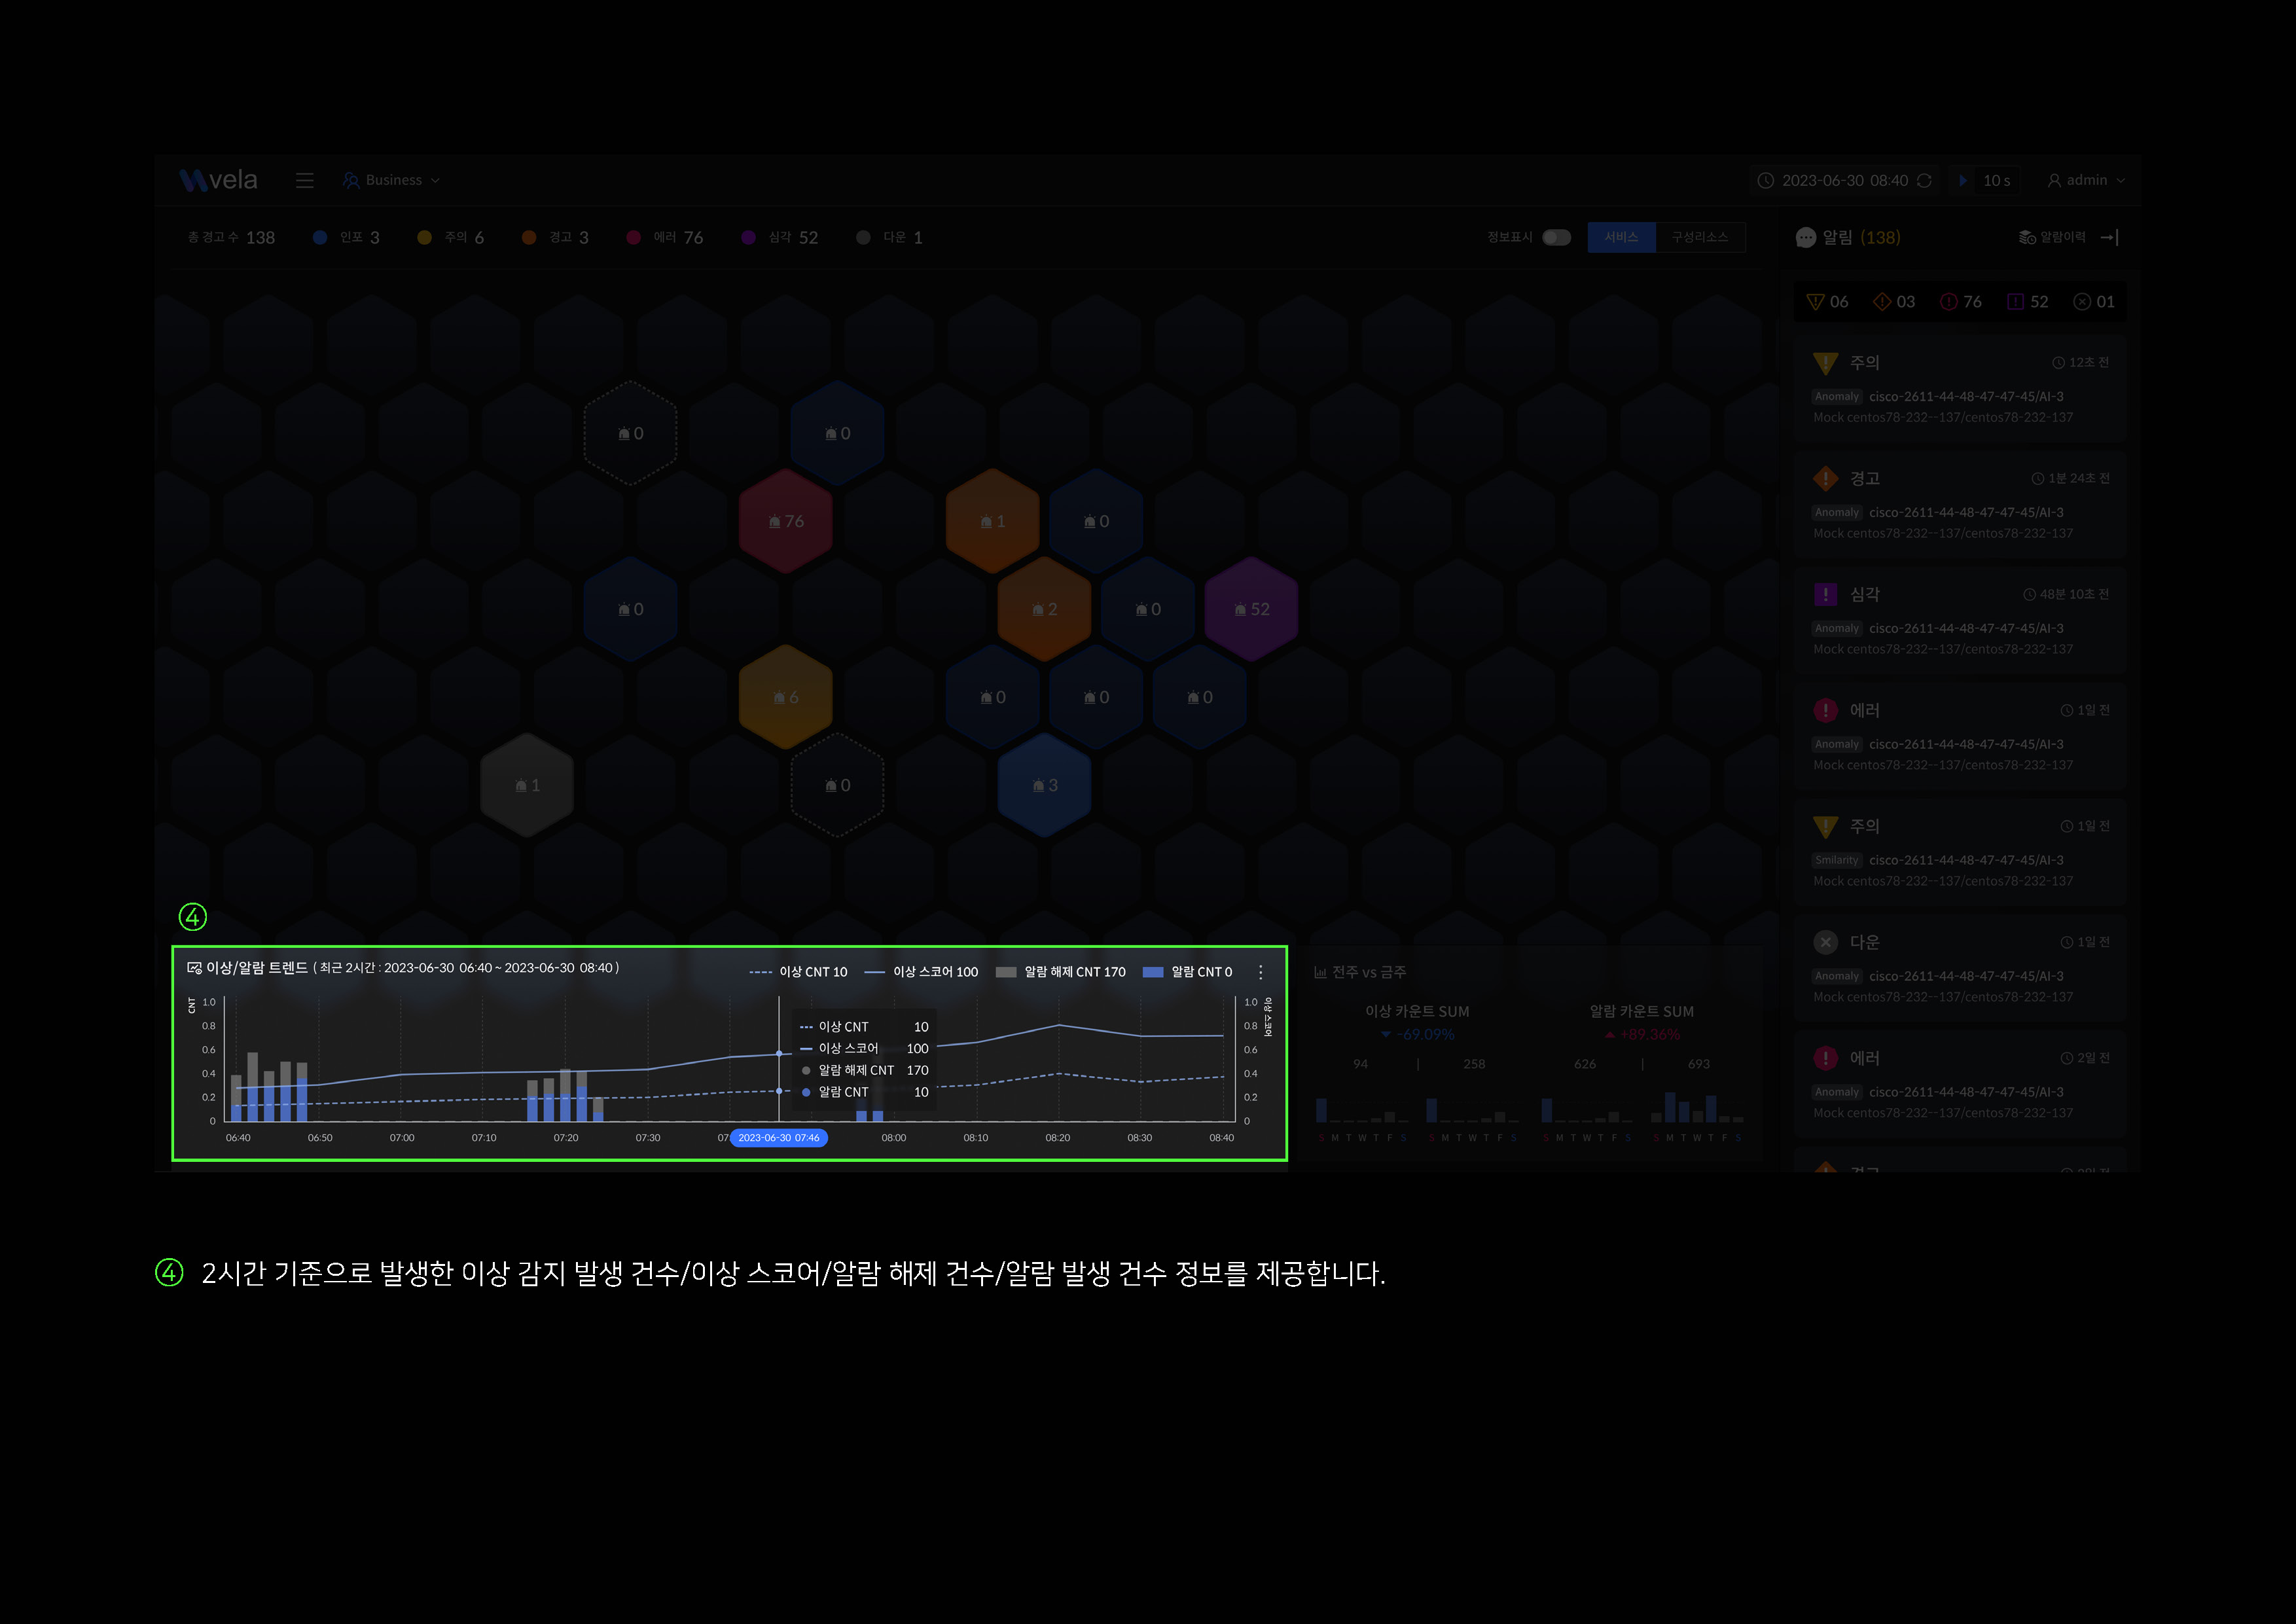Screen dimensions: 2296x1624
Task: Open the trend chart three-dot menu
Action: [1260, 972]
